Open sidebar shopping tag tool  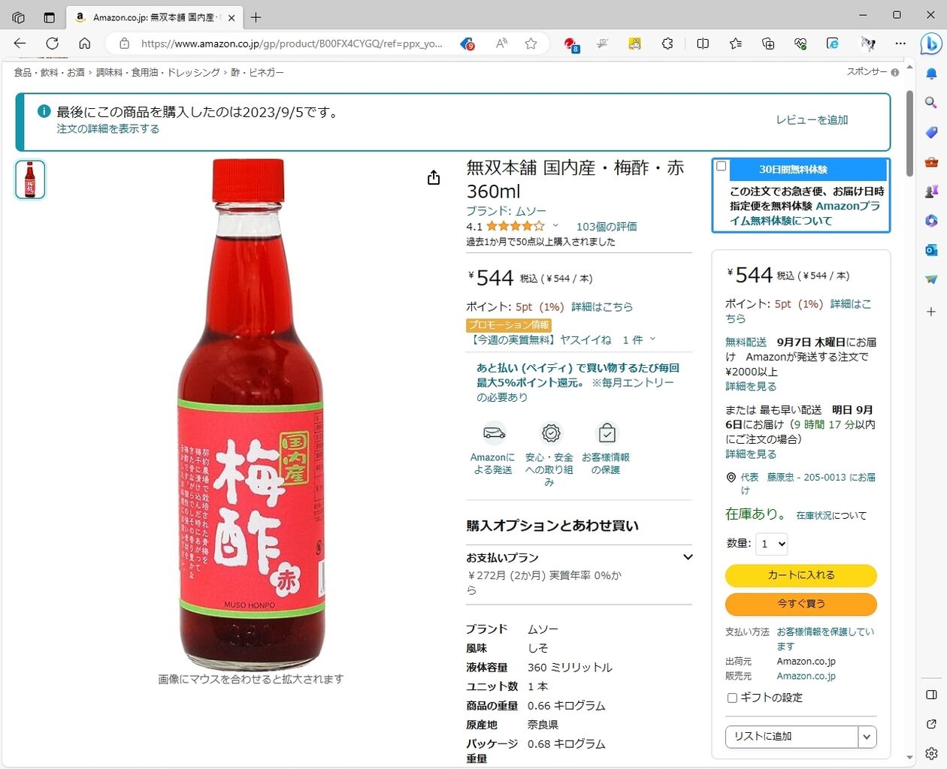point(931,132)
